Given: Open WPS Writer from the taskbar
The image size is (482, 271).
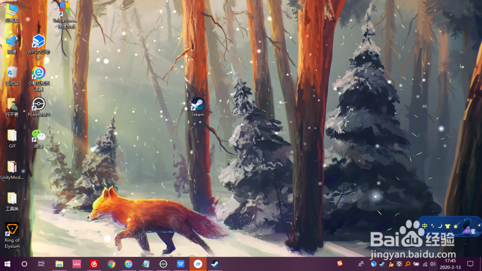Looking at the screenshot, I should 180,264.
